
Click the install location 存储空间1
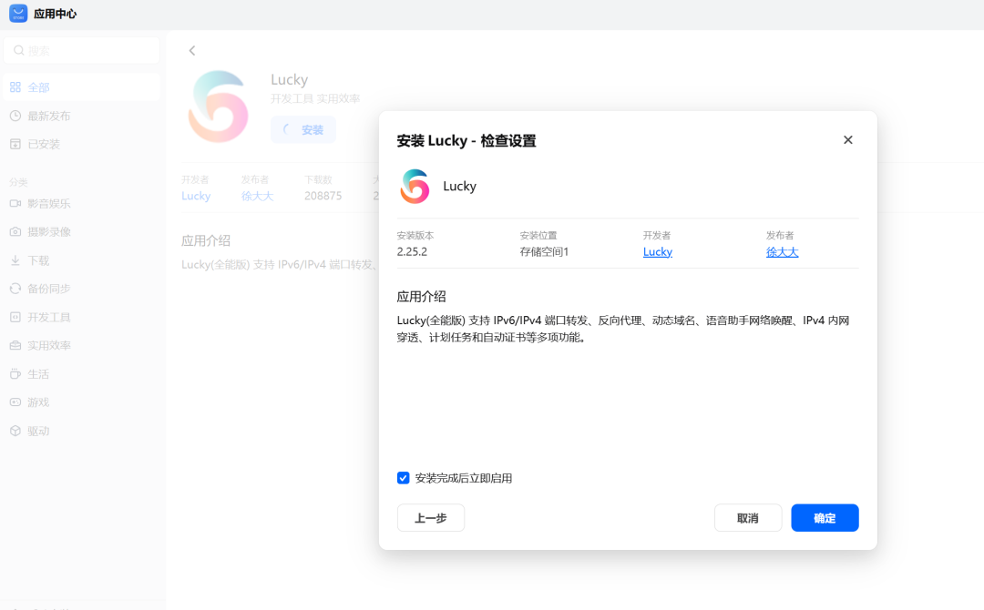click(544, 252)
